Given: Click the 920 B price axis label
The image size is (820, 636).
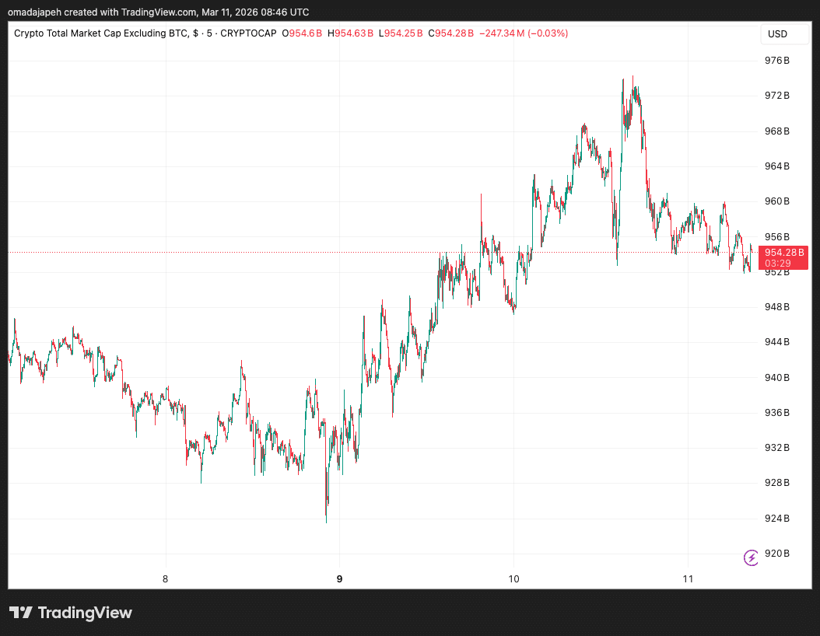Looking at the screenshot, I should (777, 553).
